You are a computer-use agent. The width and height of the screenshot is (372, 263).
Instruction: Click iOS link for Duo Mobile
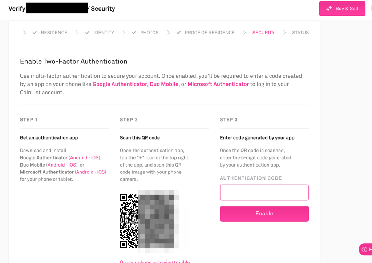point(73,165)
